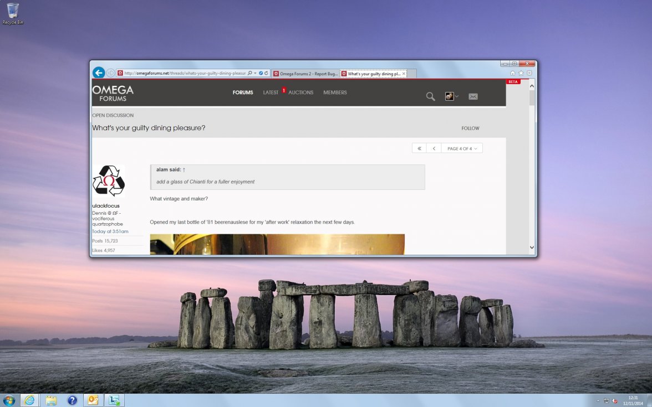Open the conversations envelope icon
This screenshot has height=407, width=652.
click(473, 96)
